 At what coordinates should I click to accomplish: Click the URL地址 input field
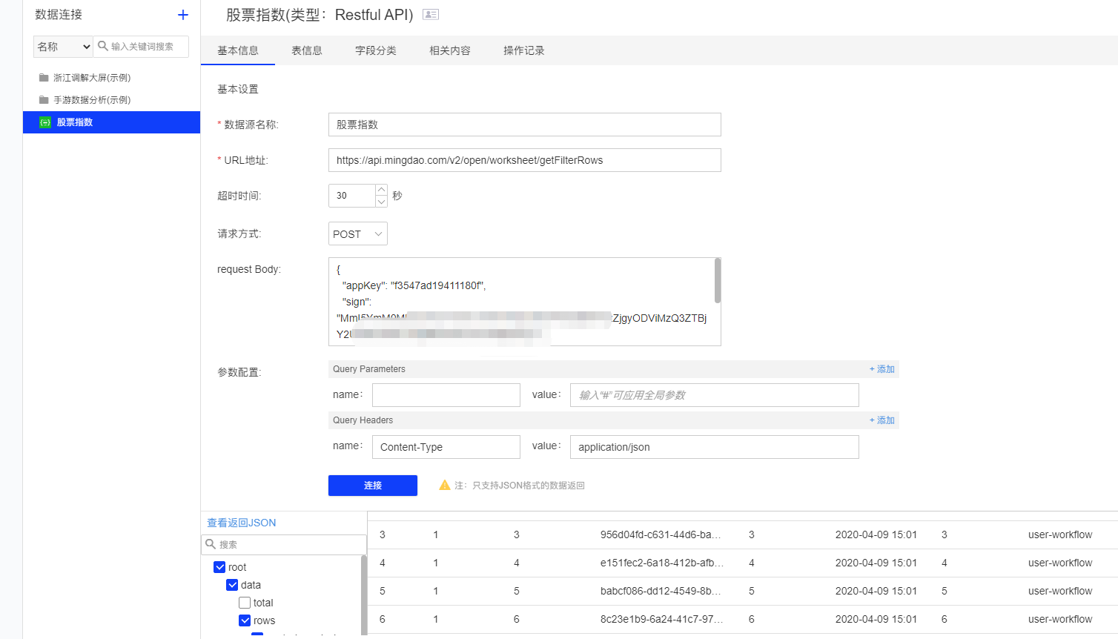[x=524, y=160]
